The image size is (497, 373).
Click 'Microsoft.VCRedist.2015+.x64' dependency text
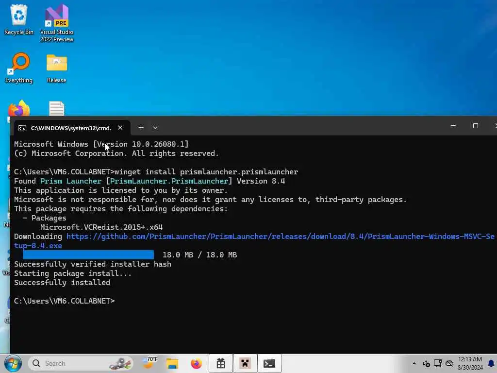pyautogui.click(x=101, y=227)
